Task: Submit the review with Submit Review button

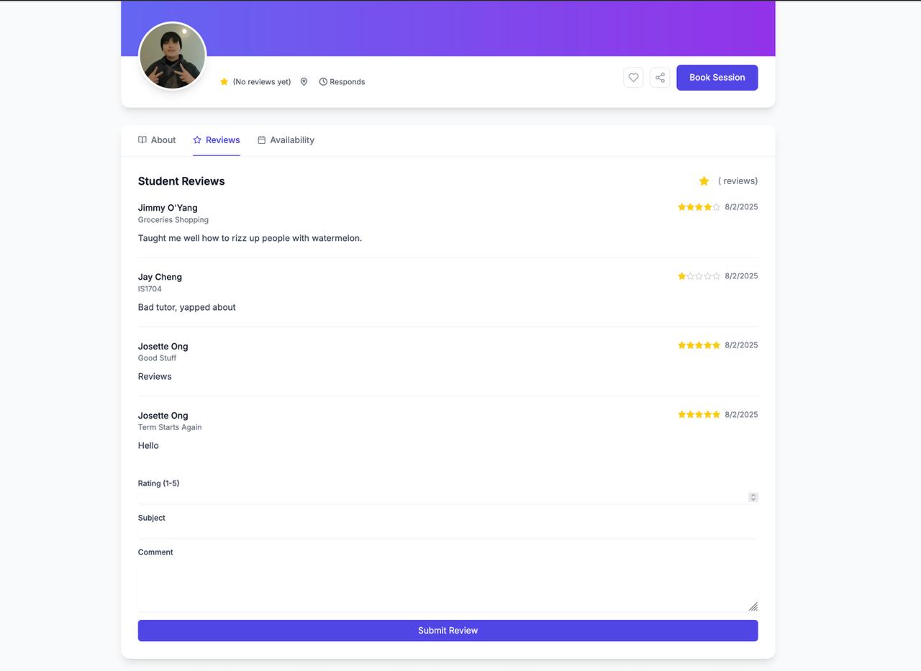Action: (x=448, y=631)
